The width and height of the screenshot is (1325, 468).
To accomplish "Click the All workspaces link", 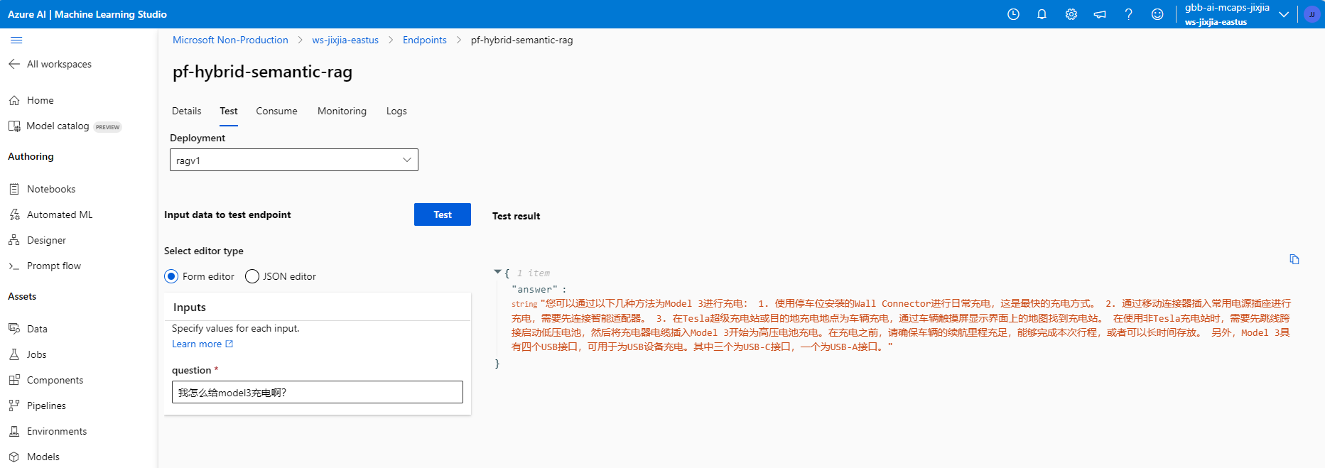I will [x=59, y=64].
